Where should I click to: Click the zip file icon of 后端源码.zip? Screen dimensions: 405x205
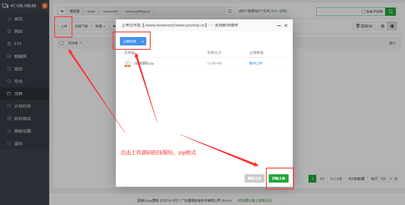pyautogui.click(x=127, y=63)
